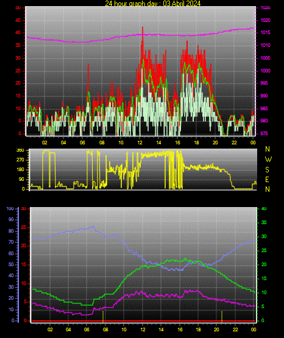Click the 12 hour label on top graph
Image resolution: width=284 pixels, height=338 pixels.
point(140,143)
